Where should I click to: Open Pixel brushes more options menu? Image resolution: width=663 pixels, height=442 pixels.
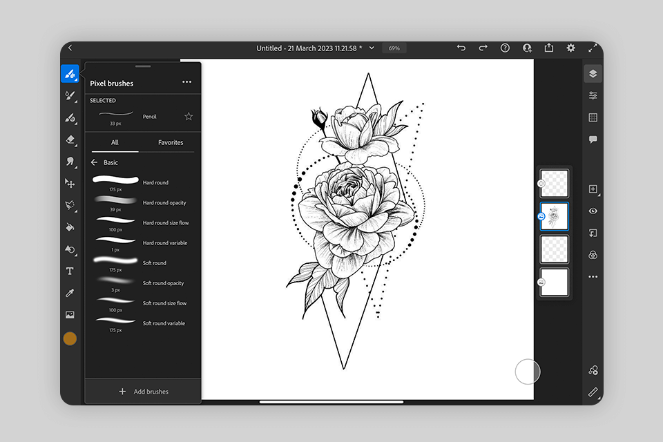[186, 82]
